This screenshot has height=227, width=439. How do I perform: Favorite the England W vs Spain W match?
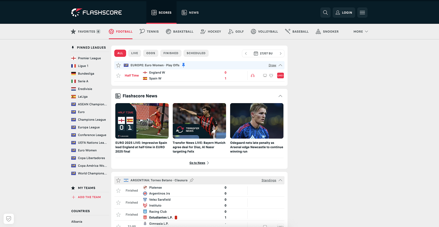click(x=118, y=75)
